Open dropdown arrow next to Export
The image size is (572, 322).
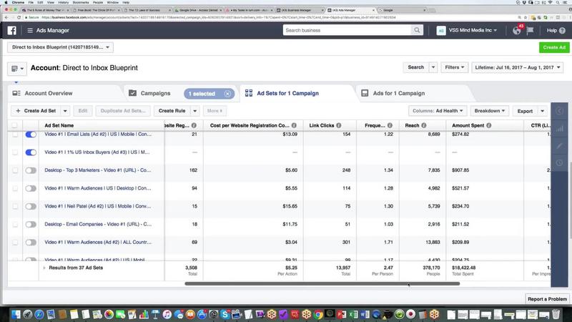point(543,111)
